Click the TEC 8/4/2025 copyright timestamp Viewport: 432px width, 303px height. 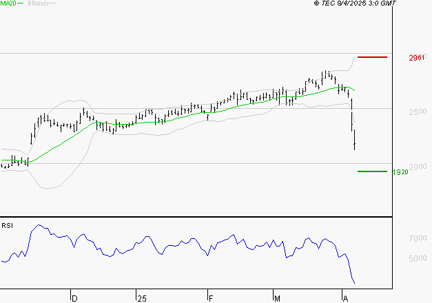355,3
